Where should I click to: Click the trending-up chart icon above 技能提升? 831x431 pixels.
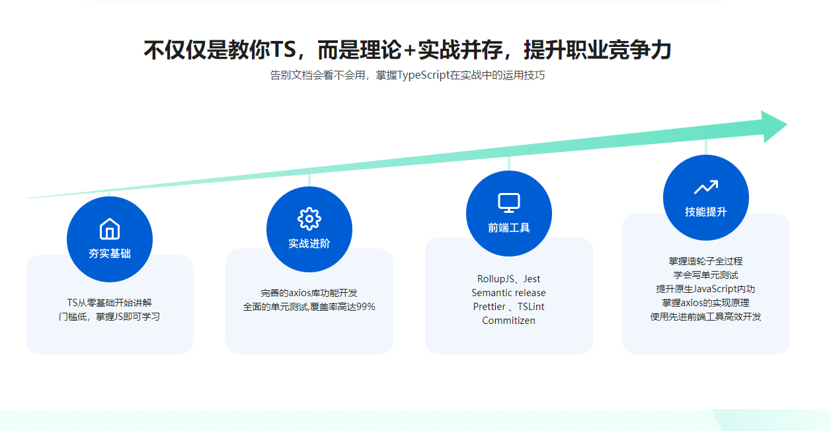pyautogui.click(x=705, y=188)
